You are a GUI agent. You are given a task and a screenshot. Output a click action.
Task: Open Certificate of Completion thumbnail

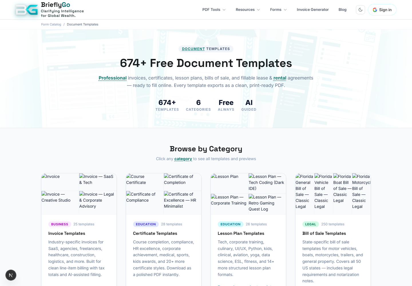click(183, 182)
